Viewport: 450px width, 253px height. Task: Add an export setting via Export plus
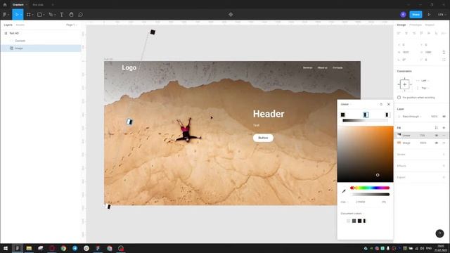click(444, 177)
